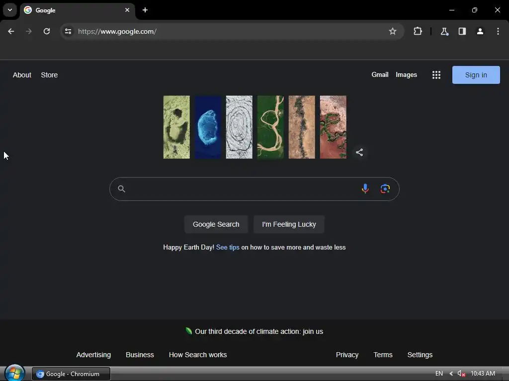Open Chrome Labs flask icon
Screen dimensions: 509x381
pyautogui.click(x=444, y=31)
